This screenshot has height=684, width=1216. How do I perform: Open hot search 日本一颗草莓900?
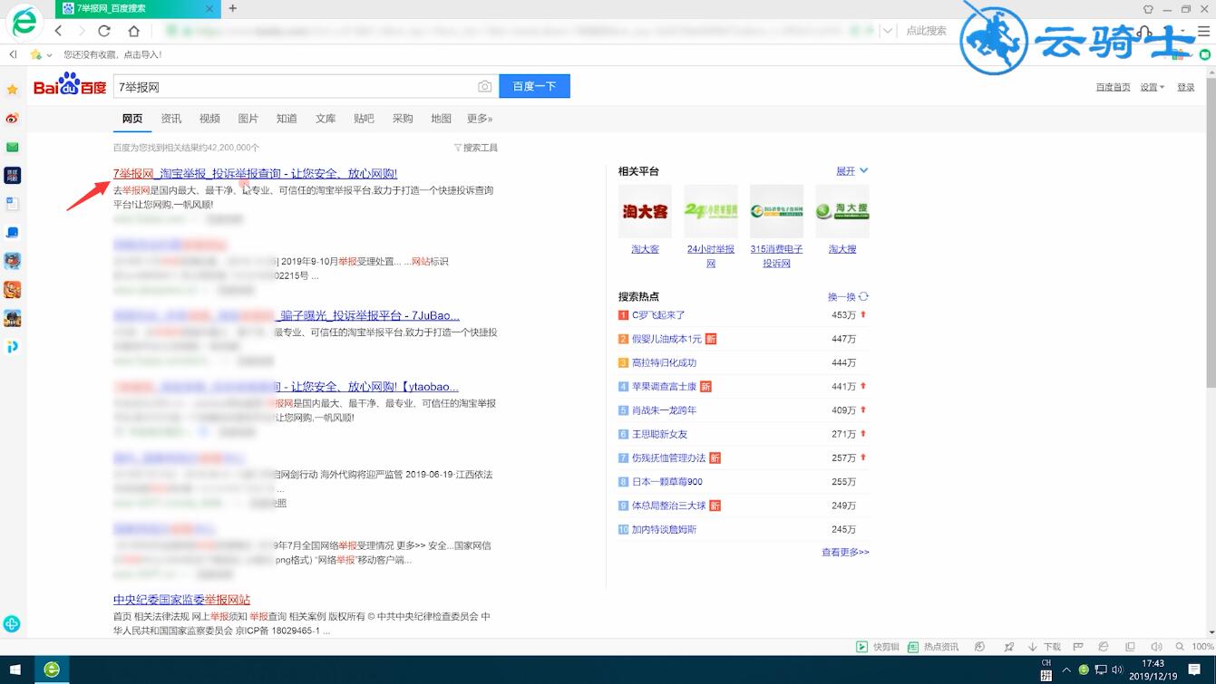click(x=667, y=482)
